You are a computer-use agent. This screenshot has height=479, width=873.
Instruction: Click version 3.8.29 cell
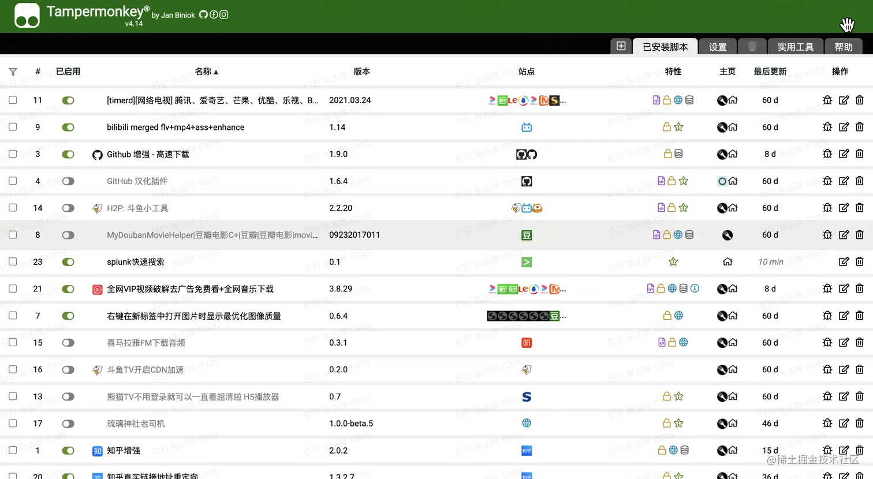pos(341,289)
